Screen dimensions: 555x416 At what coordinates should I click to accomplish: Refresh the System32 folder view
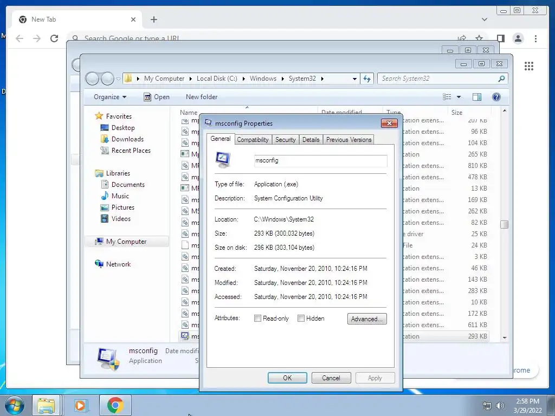pyautogui.click(x=367, y=79)
